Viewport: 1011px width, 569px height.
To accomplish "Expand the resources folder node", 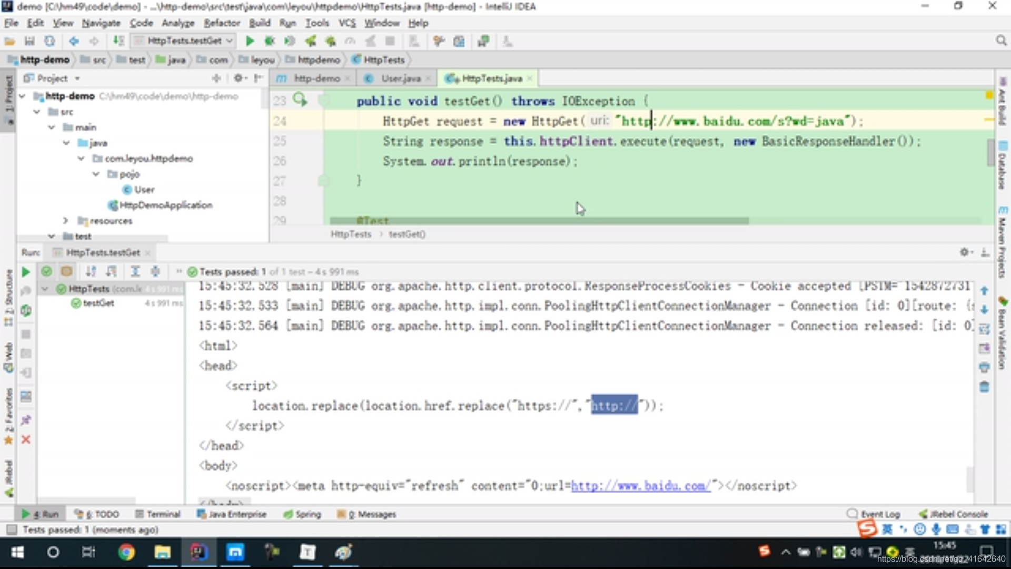I will pyautogui.click(x=65, y=220).
